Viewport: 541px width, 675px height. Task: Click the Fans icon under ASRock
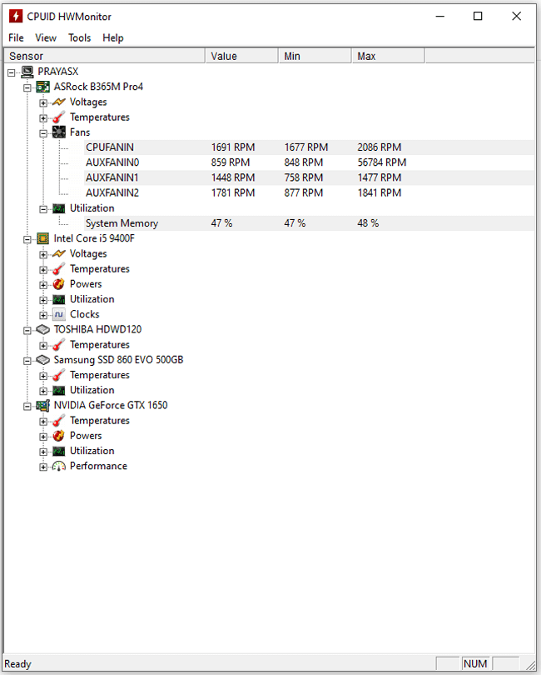coord(59,132)
